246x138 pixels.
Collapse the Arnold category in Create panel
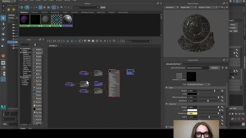[x=21, y=77]
